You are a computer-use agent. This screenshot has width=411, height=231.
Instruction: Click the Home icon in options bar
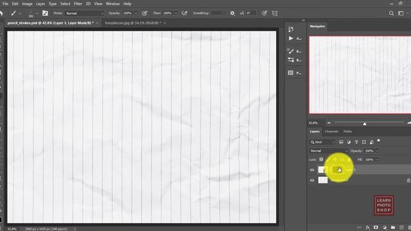[1, 13]
